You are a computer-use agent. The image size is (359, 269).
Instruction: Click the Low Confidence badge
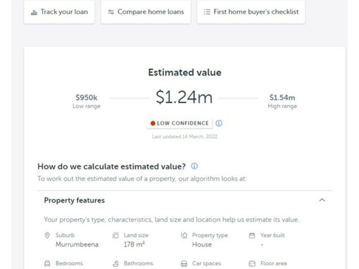pyautogui.click(x=179, y=123)
